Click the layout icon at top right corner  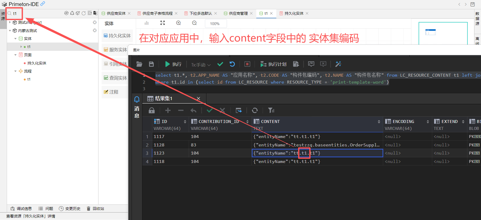(472, 4)
